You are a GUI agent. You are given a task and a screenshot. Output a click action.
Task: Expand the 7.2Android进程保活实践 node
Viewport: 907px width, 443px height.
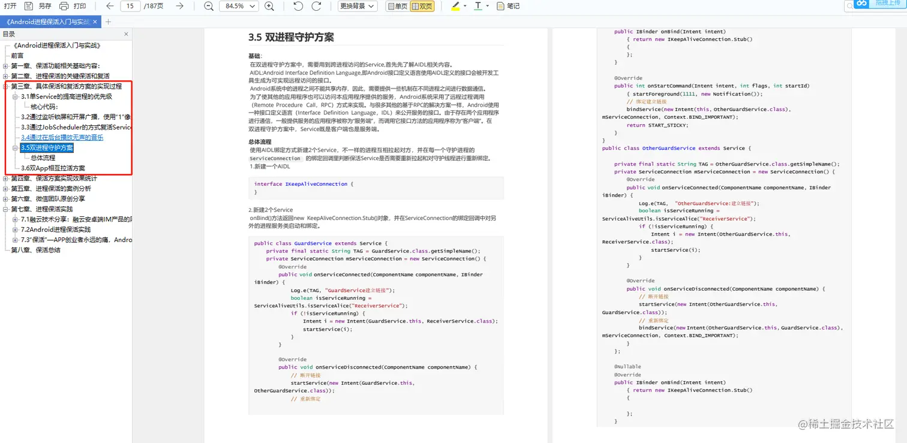(16, 229)
